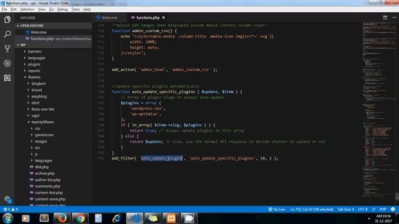The width and height of the screenshot is (399, 224).
Task: Switch to the Welcome tab
Action: [109, 17]
